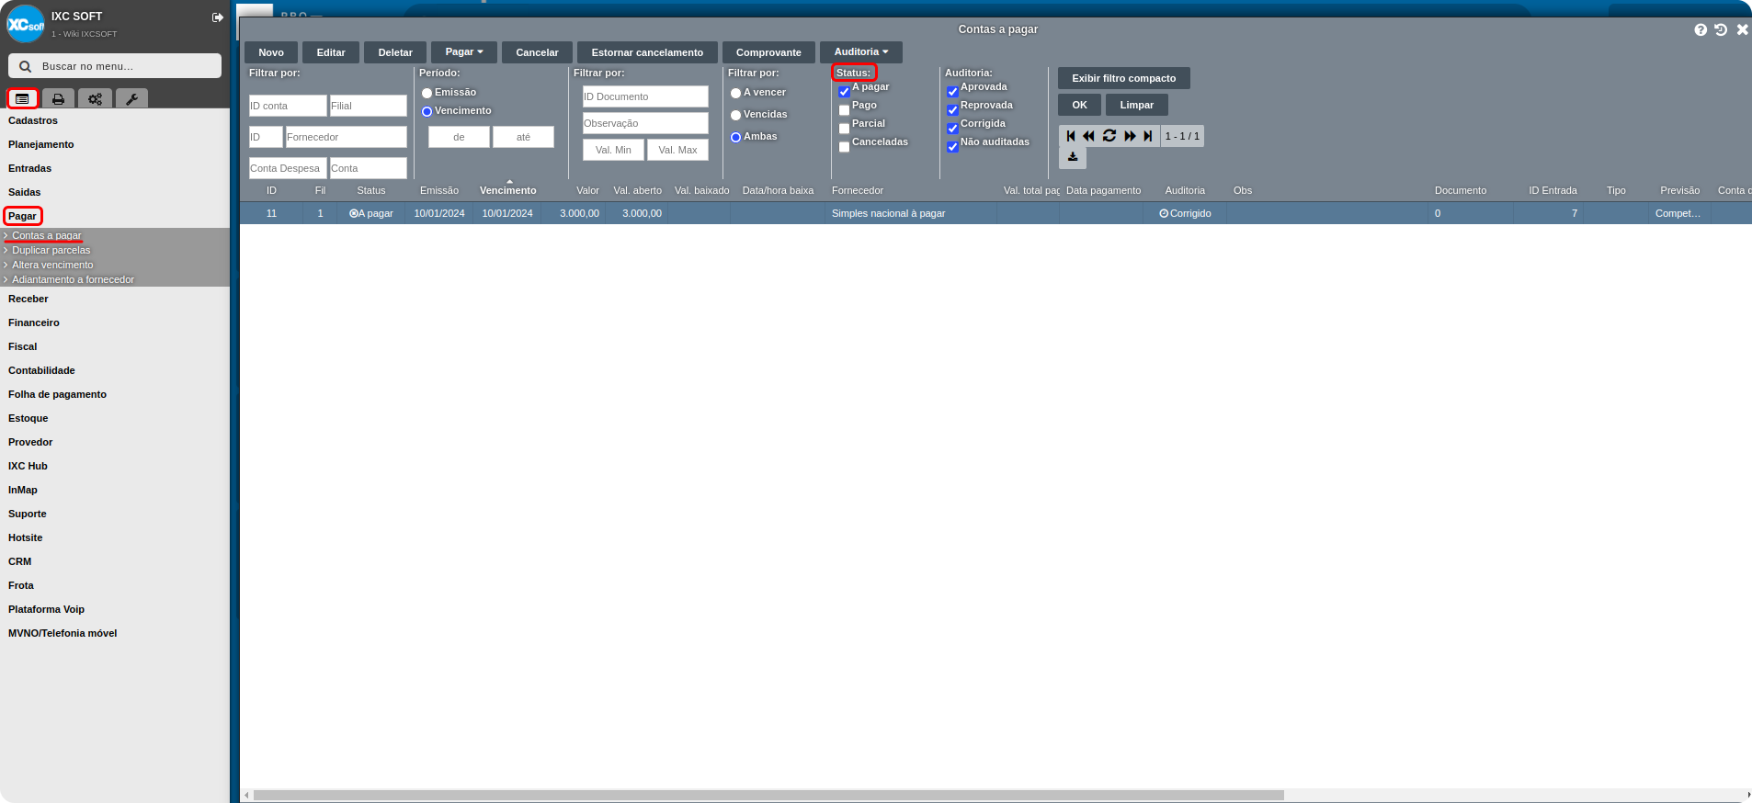The image size is (1752, 803).
Task: Select Ambas filter radio
Action: pos(735,138)
